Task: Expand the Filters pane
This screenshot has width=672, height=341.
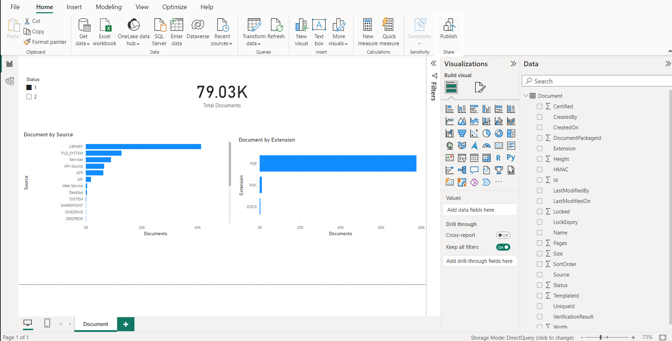Action: (434, 64)
